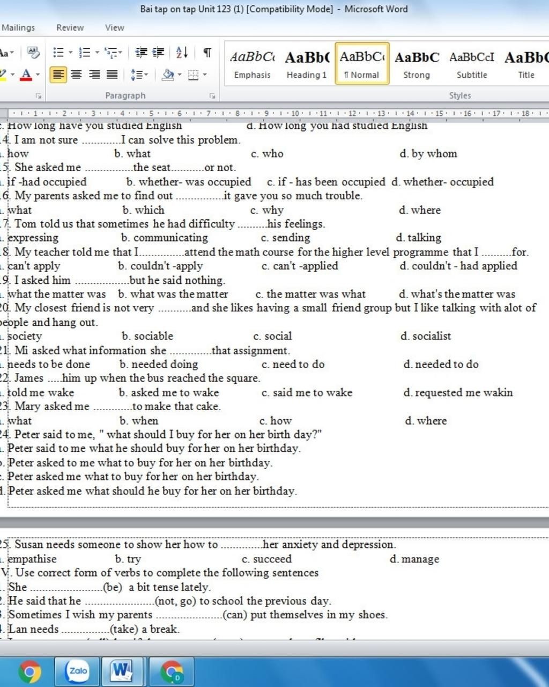Open the View tab
549x687 pixels.
click(114, 27)
